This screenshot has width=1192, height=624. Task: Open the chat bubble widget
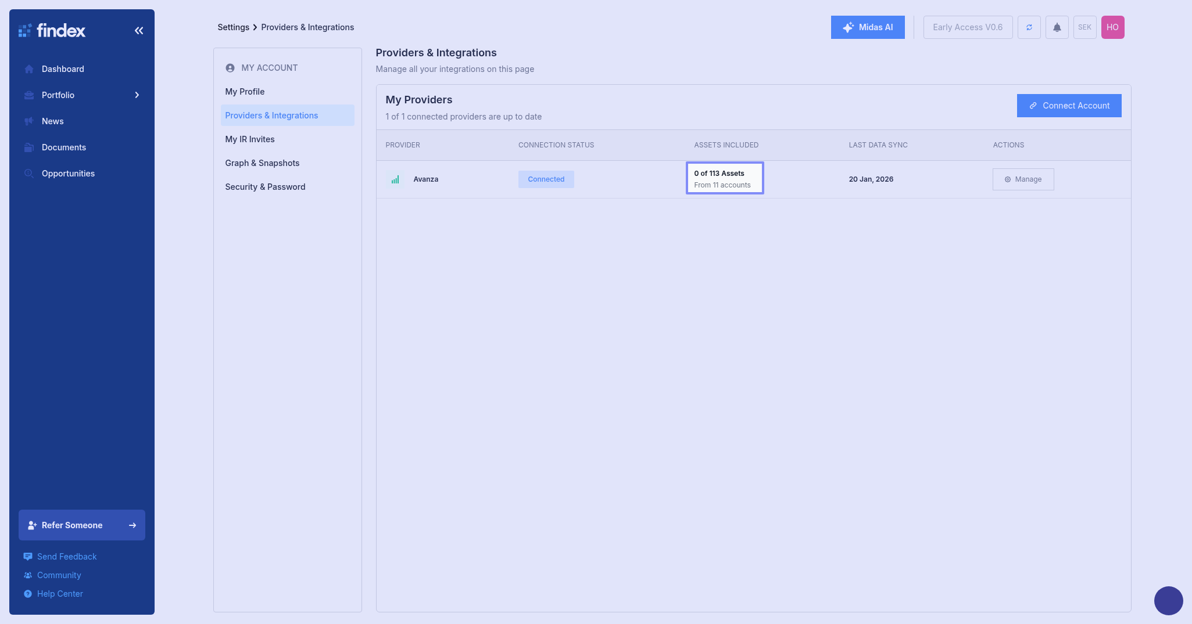coord(1169,601)
